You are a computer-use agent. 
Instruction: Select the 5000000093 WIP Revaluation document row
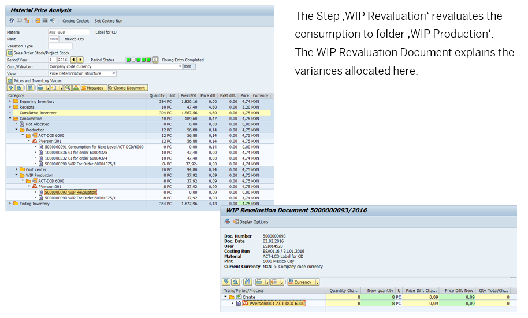pos(70,193)
